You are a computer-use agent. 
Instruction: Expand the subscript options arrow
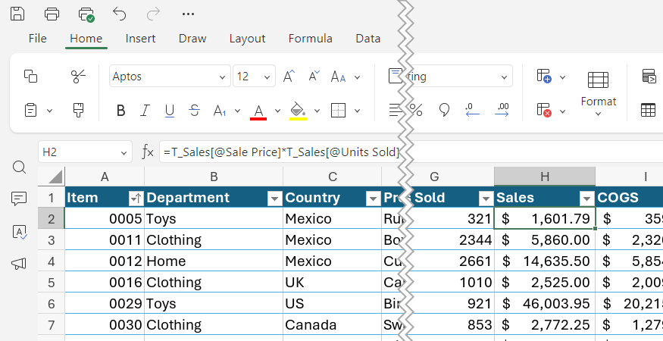237,111
